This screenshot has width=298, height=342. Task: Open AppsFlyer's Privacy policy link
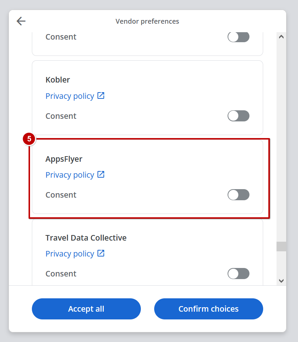click(70, 174)
